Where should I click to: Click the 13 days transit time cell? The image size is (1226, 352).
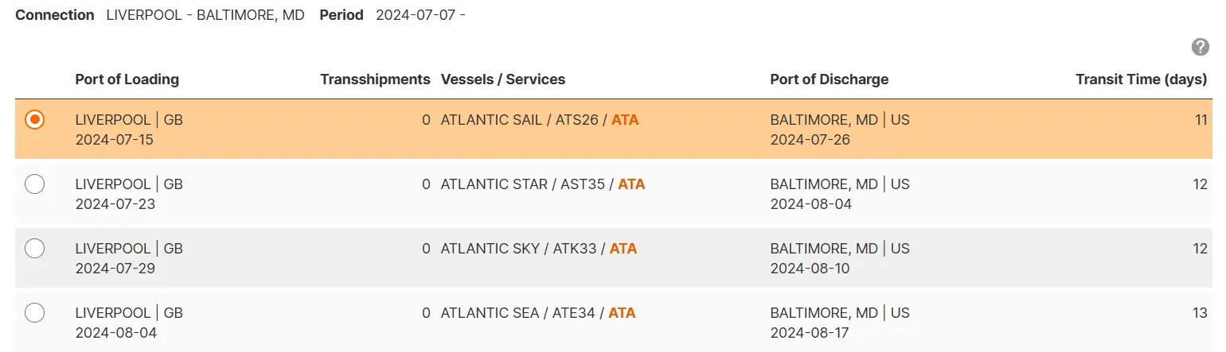tap(1200, 313)
